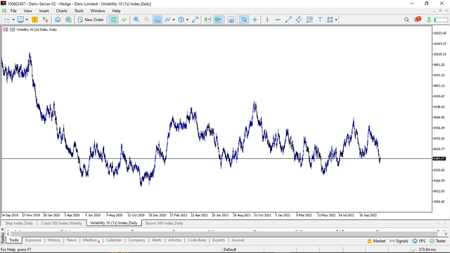This screenshot has width=450, height=253.
Task: Click the chart tabs right scroll arrow
Action: (445, 223)
